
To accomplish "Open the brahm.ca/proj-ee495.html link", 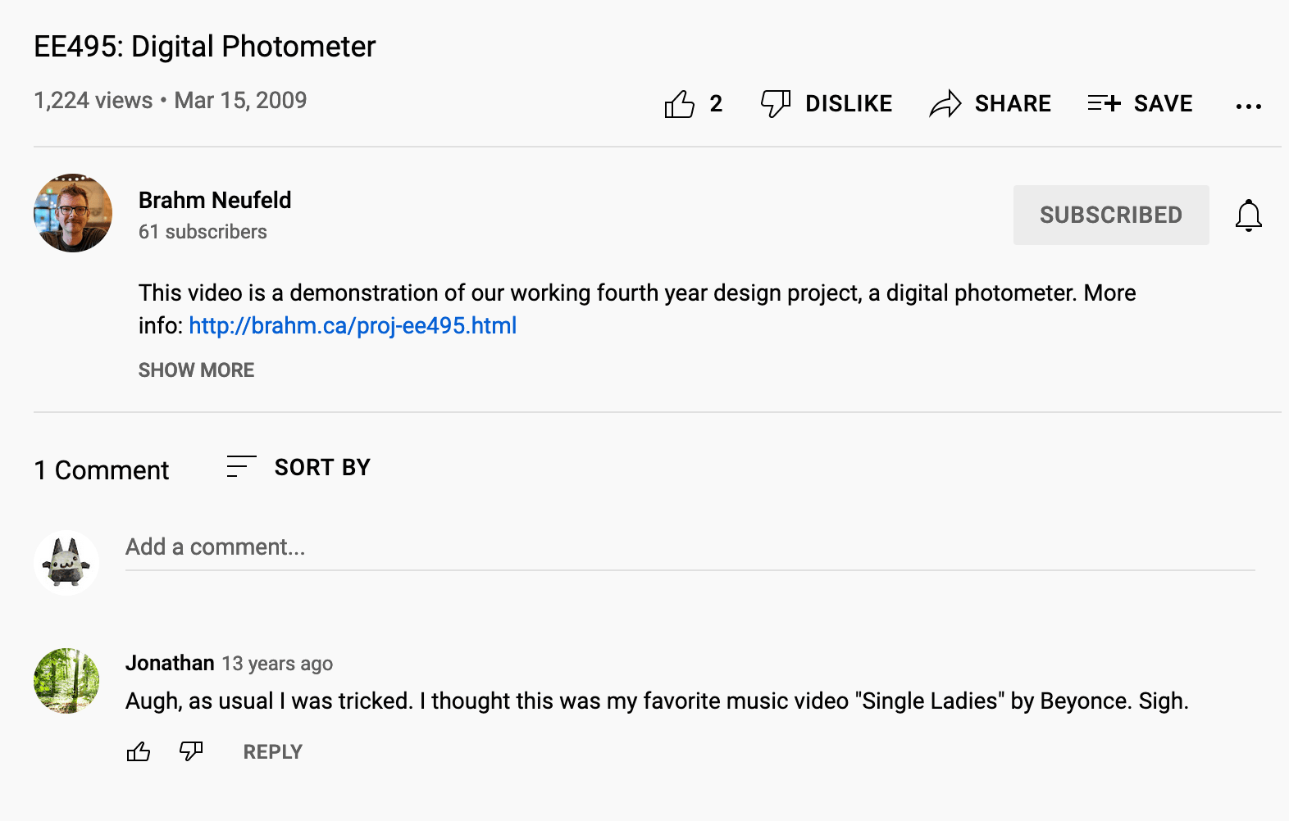I will coord(353,326).
